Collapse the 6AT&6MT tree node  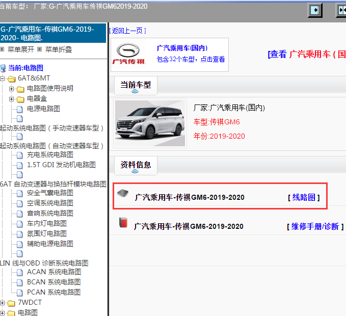[x=2, y=78]
